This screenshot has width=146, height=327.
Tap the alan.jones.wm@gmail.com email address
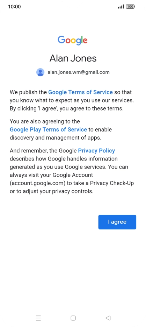[79, 72]
